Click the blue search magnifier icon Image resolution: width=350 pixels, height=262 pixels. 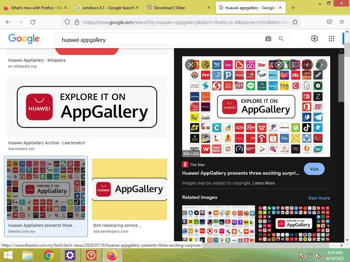pos(281,39)
